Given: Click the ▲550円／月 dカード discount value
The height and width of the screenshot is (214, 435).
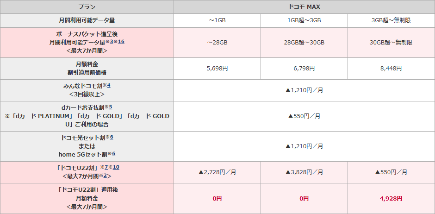Looking at the screenshot, I should (304, 116).
